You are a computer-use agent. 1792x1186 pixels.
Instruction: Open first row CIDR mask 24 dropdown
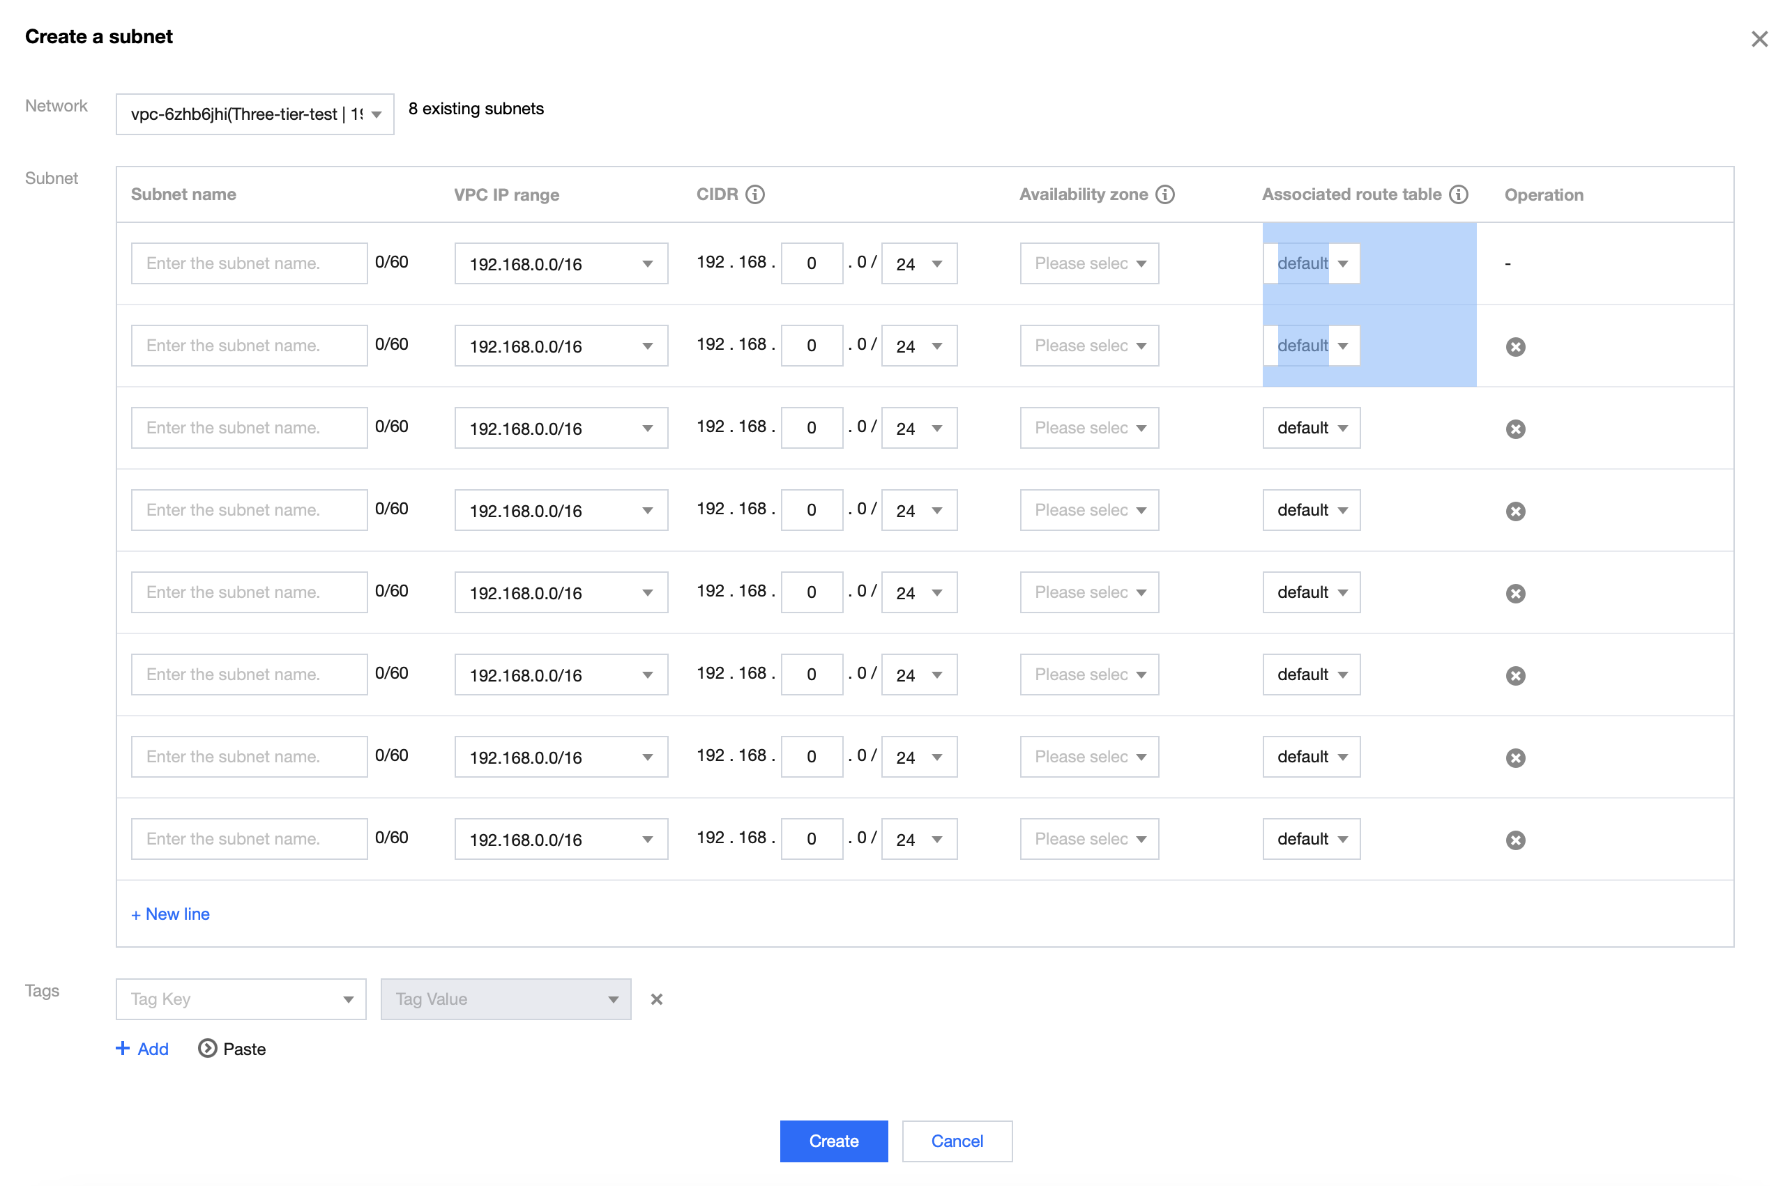click(x=919, y=263)
